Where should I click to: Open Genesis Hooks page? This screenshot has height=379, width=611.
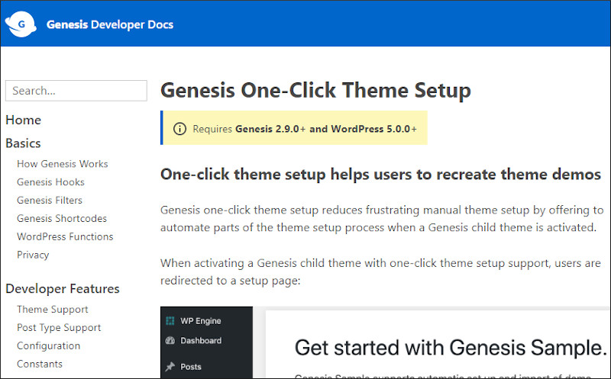50,182
